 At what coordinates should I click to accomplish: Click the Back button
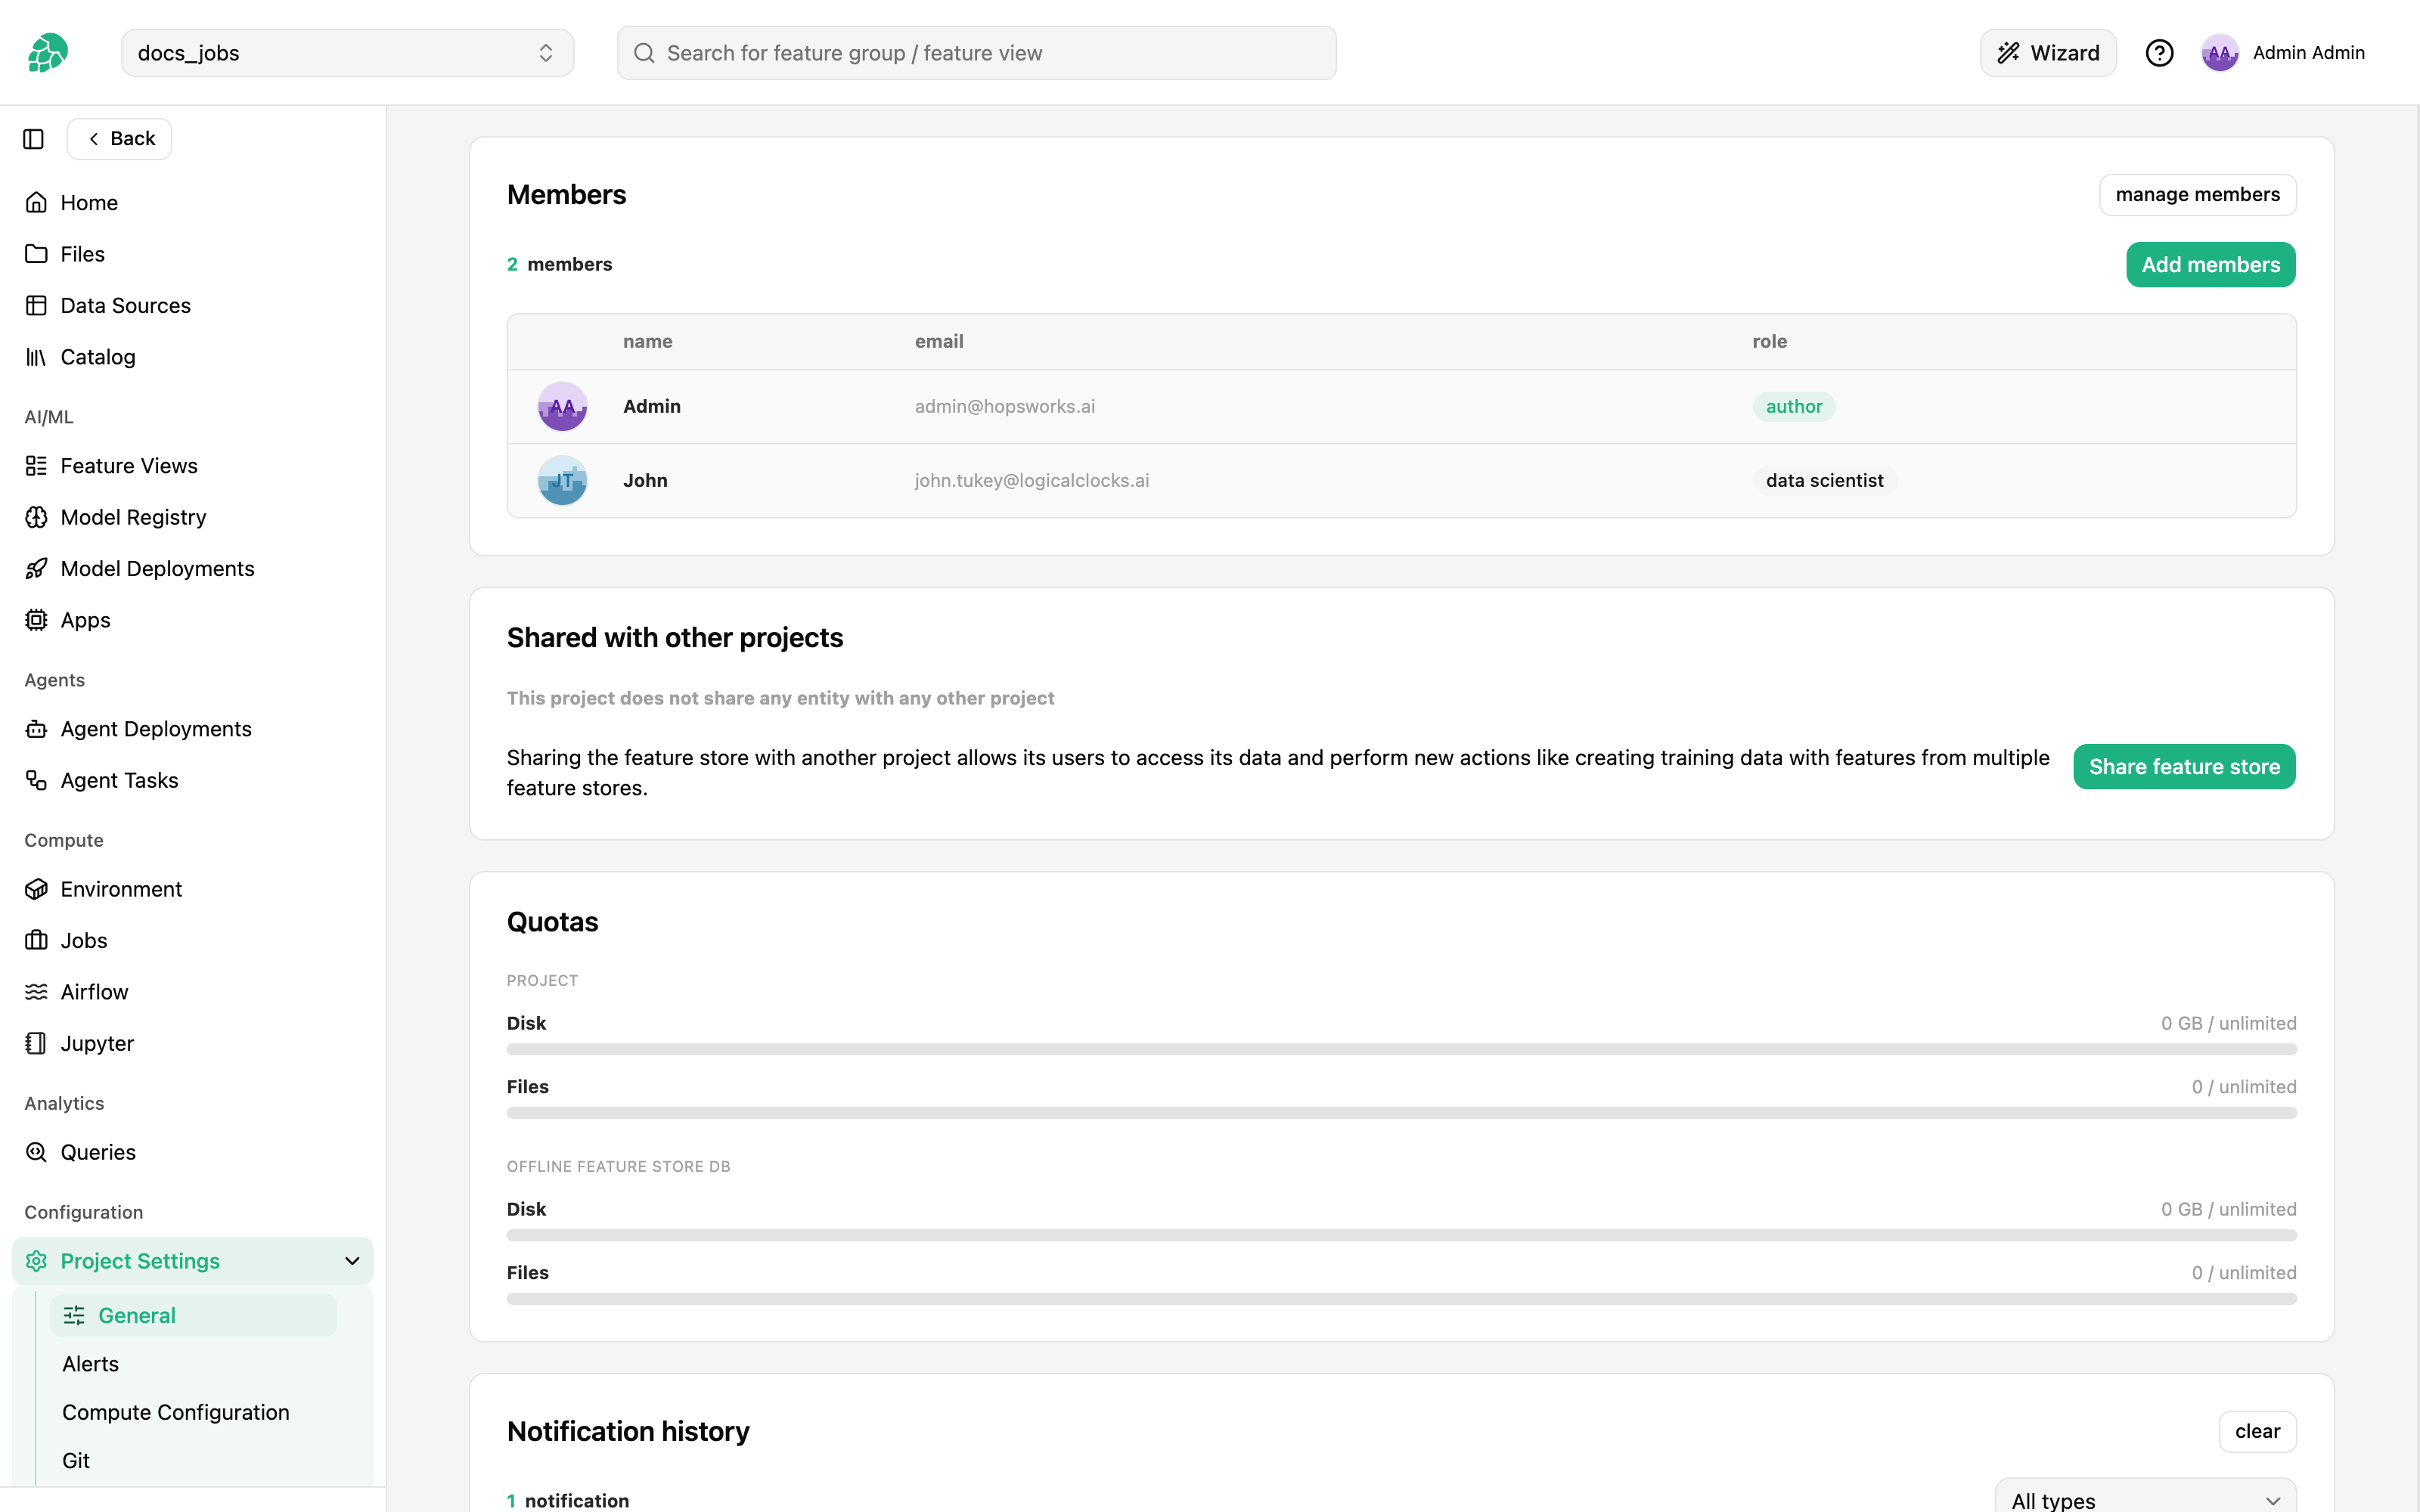[x=120, y=139]
